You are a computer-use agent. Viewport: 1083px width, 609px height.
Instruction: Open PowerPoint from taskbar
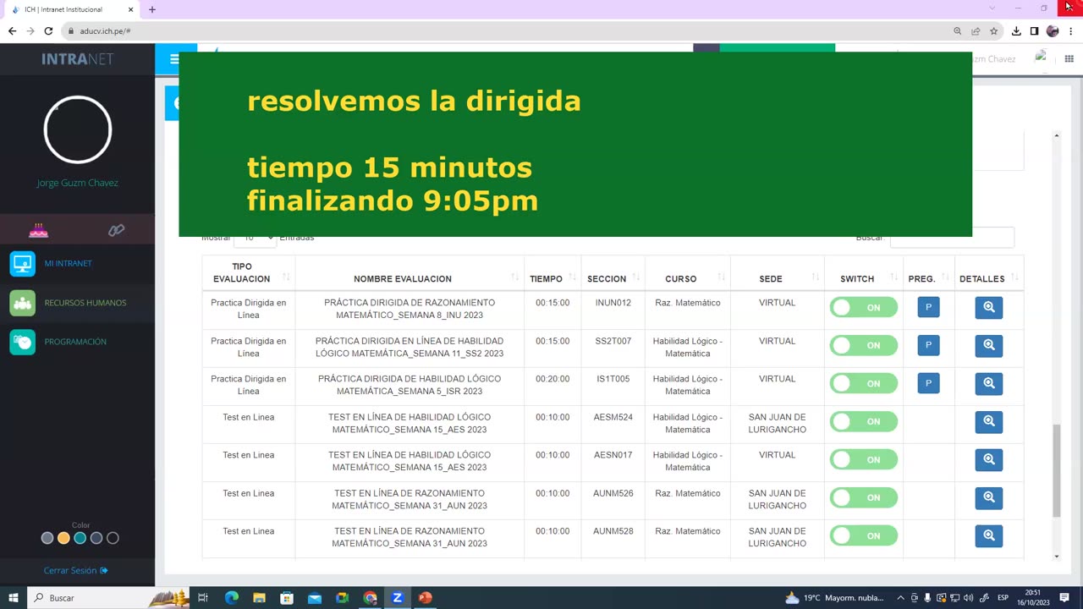(425, 598)
